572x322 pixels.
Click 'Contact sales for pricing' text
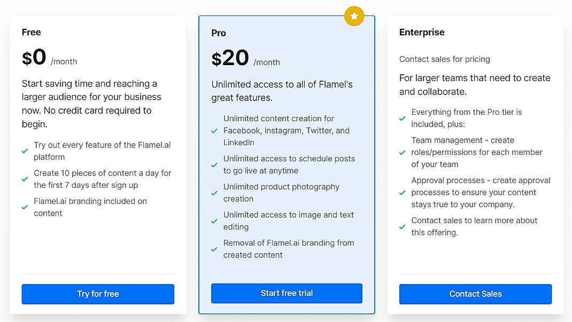[x=444, y=59]
